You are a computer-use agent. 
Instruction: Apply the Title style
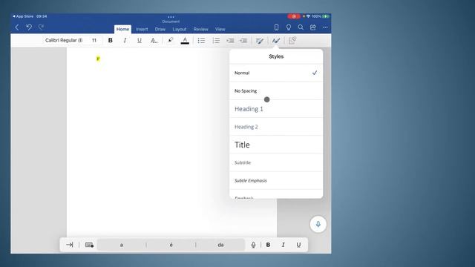(276, 145)
